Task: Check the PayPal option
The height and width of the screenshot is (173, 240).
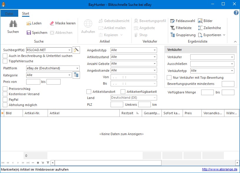Action: pos(5,100)
